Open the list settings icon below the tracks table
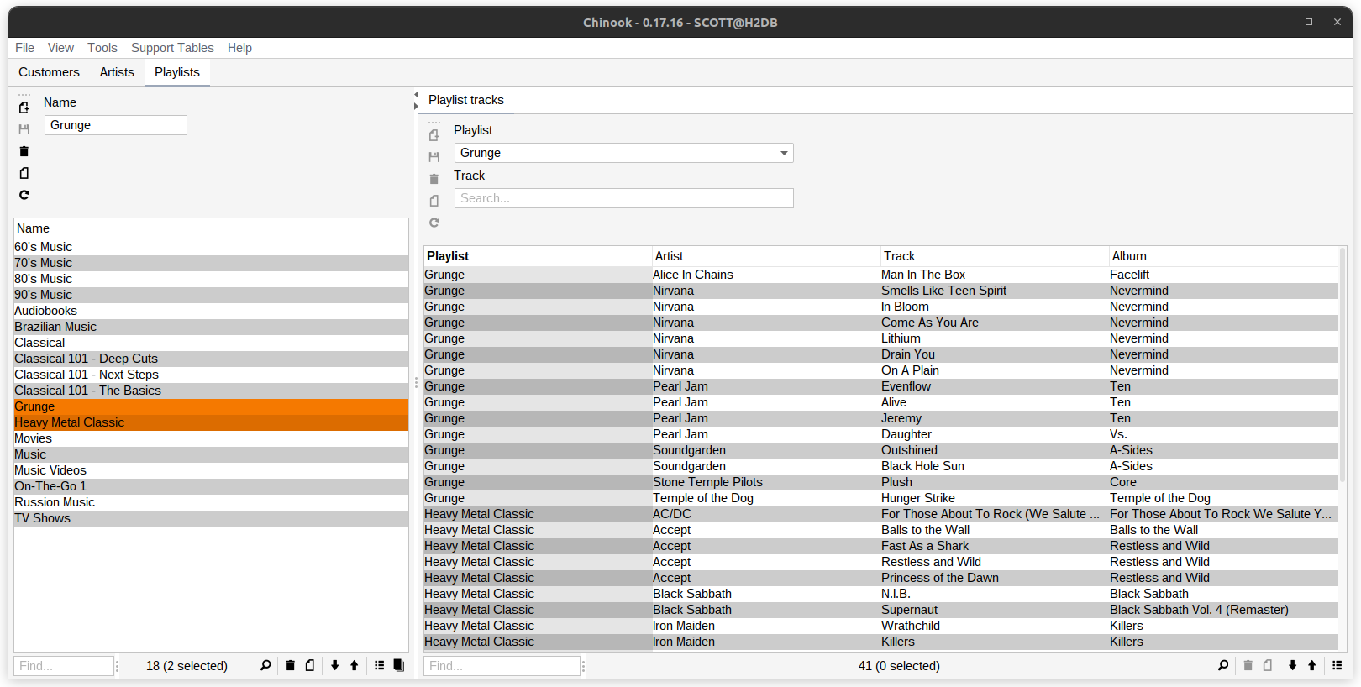This screenshot has height=687, width=1361. (1337, 665)
